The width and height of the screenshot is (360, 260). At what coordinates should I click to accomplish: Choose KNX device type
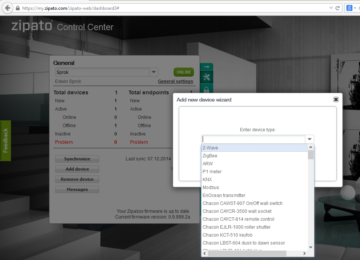pyautogui.click(x=254, y=180)
